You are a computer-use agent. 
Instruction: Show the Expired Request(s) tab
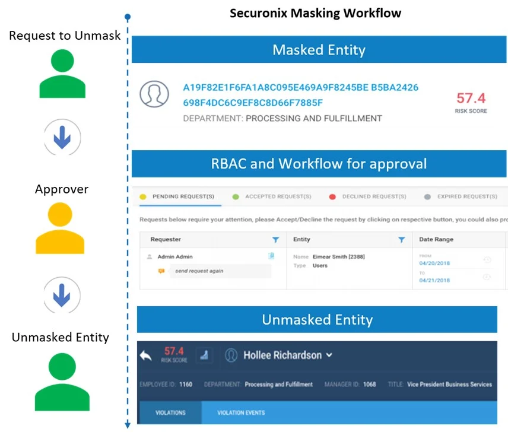click(x=466, y=196)
